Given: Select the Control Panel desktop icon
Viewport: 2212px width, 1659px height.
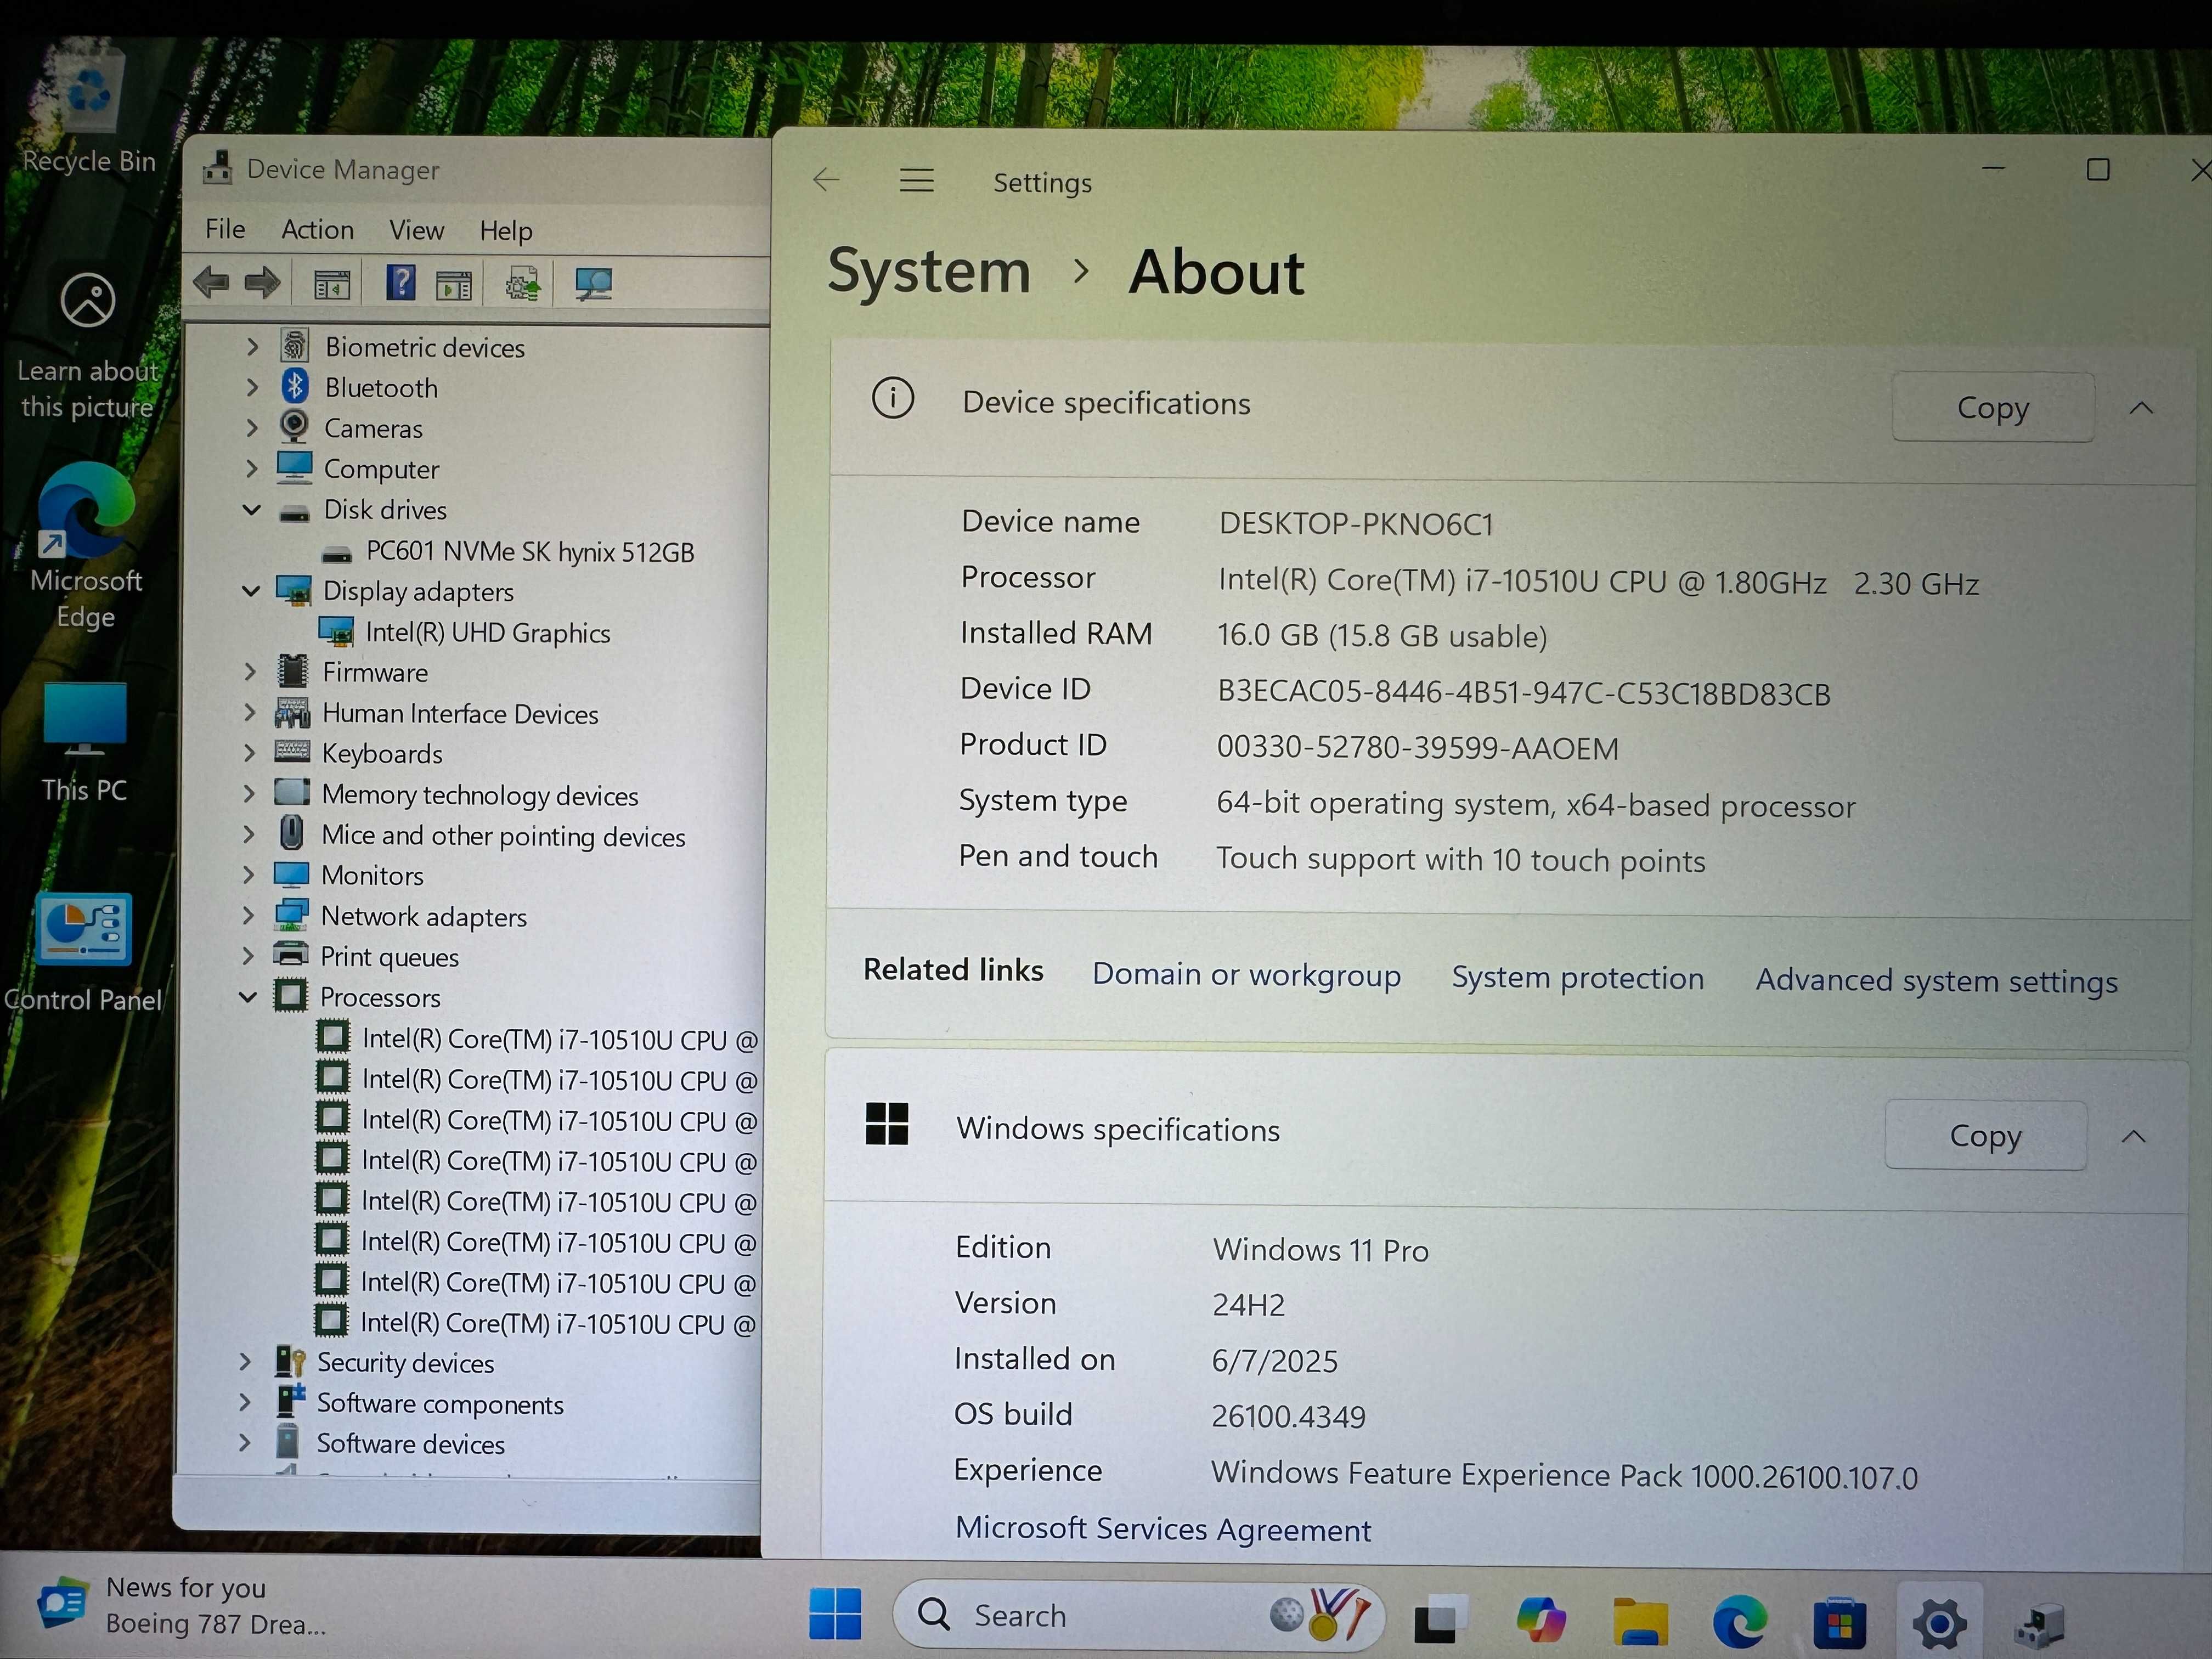Looking at the screenshot, I should (x=83, y=953).
